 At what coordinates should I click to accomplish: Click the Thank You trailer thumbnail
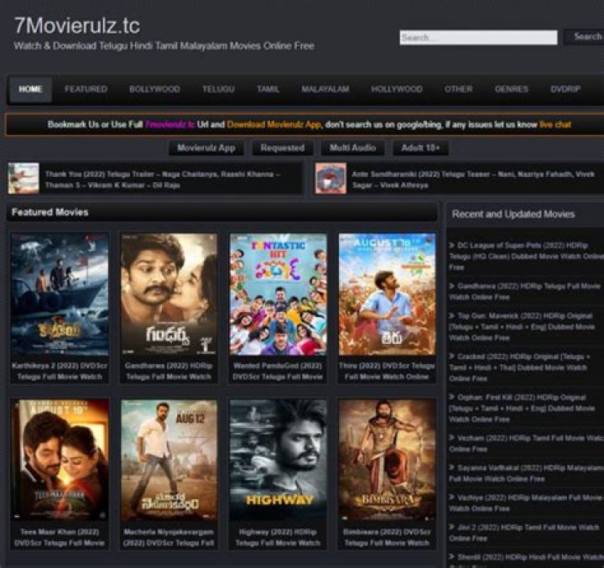pyautogui.click(x=23, y=179)
